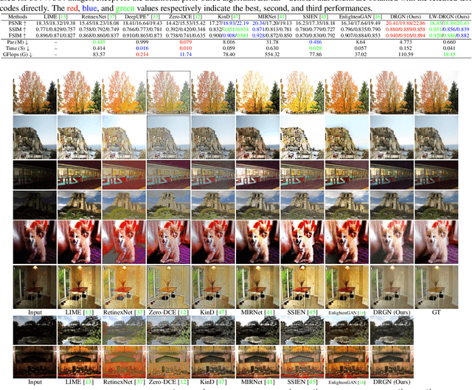Open citation [12] in Zero-DCE caption under room images

coord(184,313)
